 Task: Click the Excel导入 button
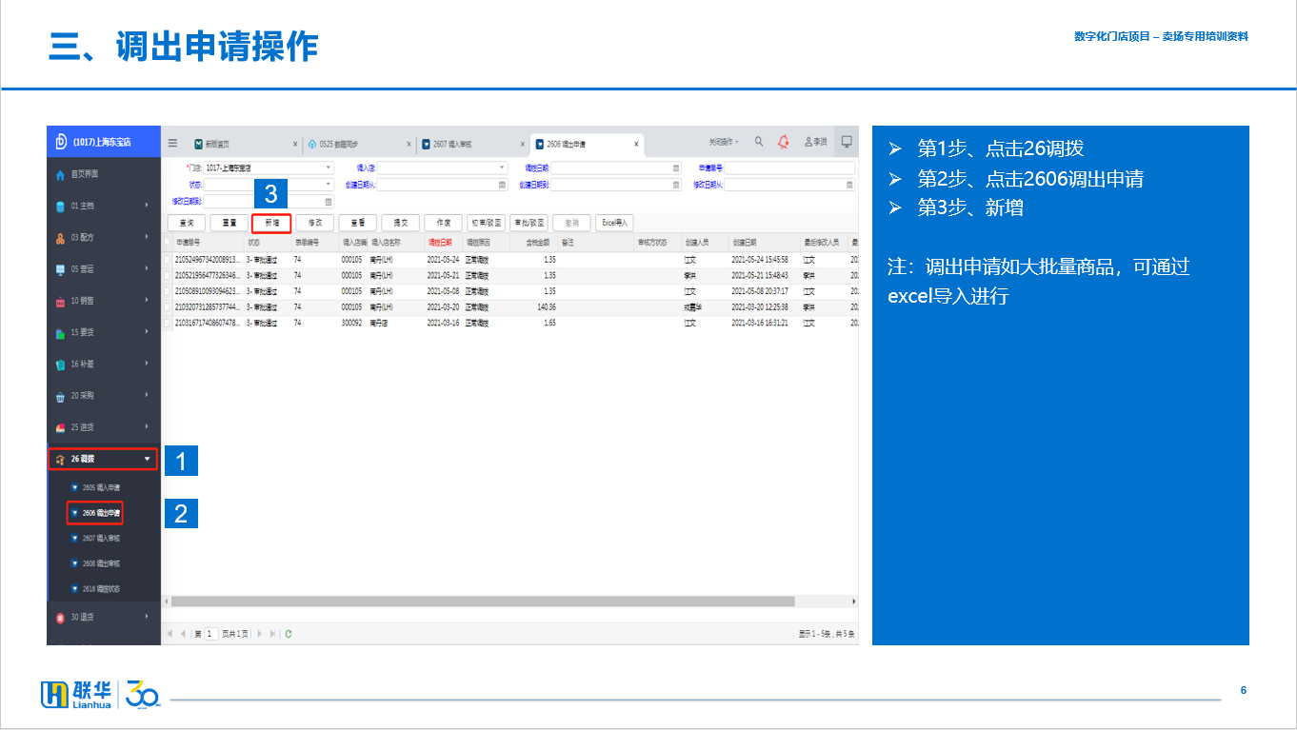point(614,223)
